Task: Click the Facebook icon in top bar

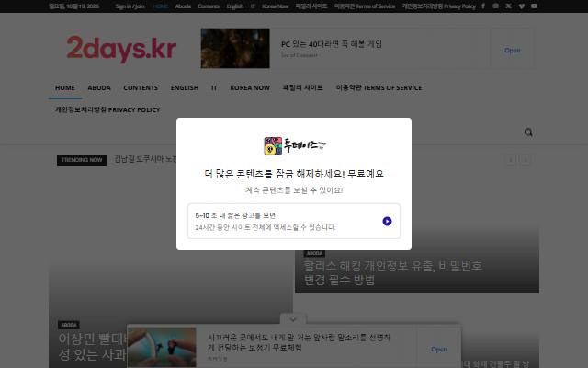Action: (x=483, y=6)
